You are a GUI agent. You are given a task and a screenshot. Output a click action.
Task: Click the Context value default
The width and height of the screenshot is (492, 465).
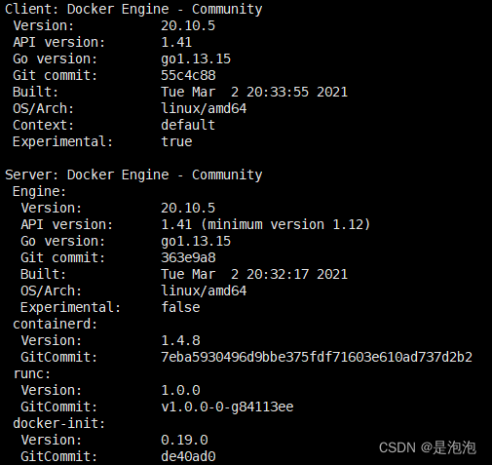coord(188,125)
